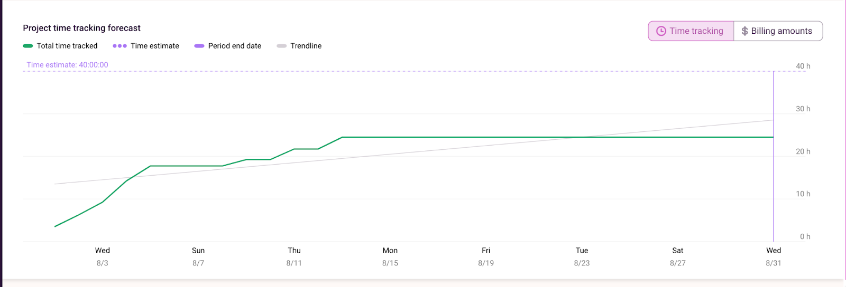Click the Project time tracking forecast title
Screen dimensions: 846x287
coord(81,28)
